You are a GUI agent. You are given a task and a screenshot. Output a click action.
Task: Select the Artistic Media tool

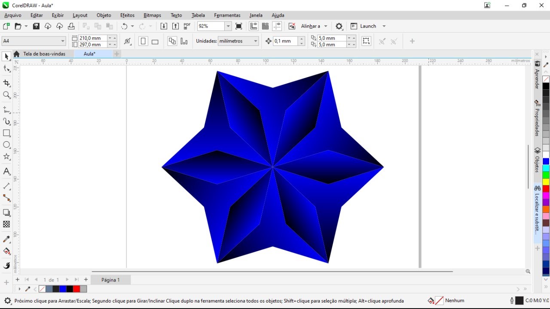[x=6, y=121]
